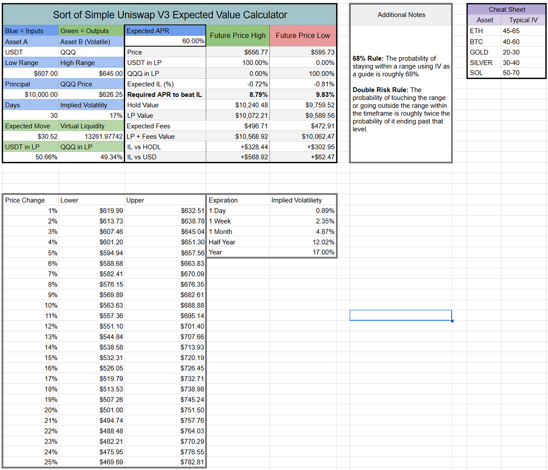Select IL vs USD value +$62.47

click(303, 157)
